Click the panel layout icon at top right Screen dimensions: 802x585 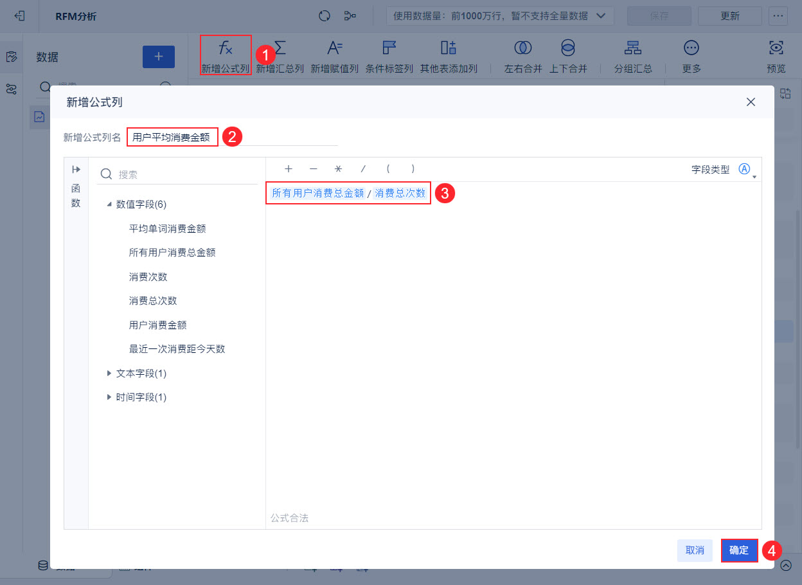pyautogui.click(x=785, y=93)
